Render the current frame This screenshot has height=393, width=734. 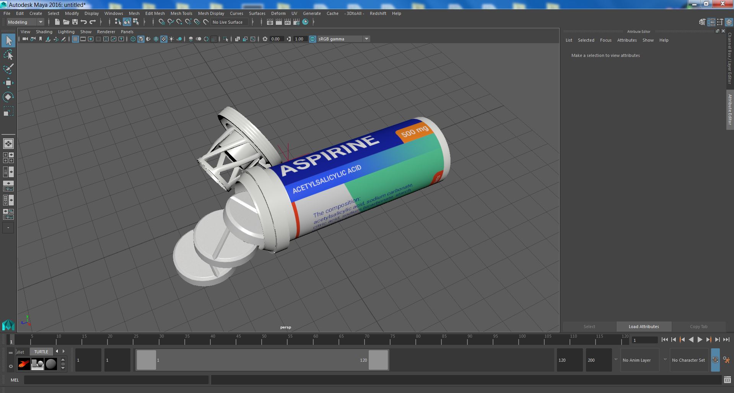[279, 22]
